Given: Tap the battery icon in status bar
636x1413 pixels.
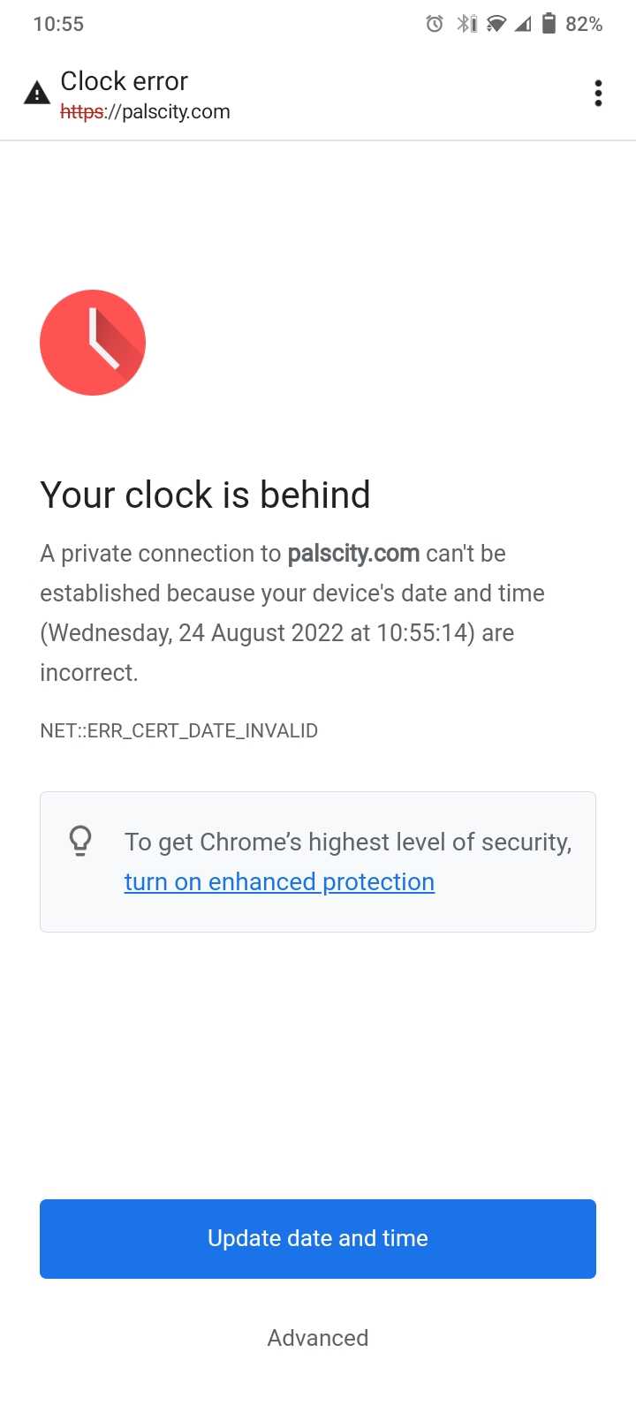Looking at the screenshot, I should 549,24.
